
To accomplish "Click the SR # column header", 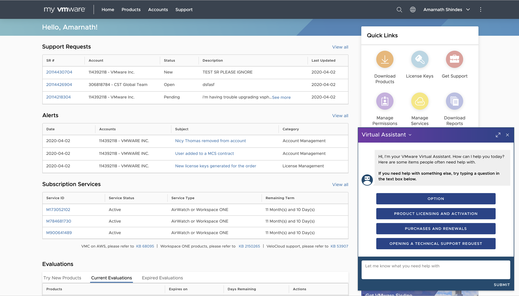I will [50, 60].
